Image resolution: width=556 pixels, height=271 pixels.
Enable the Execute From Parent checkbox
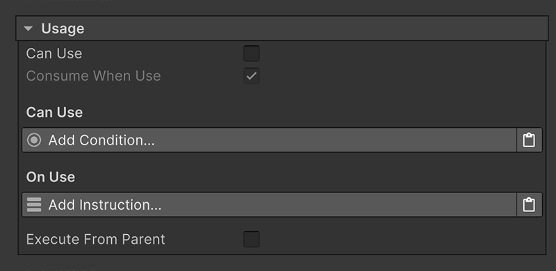click(x=252, y=239)
